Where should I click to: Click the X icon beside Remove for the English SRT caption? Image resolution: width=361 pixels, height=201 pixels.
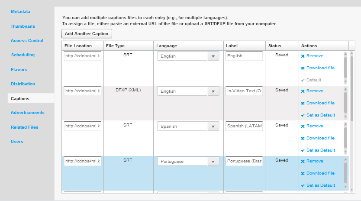[x=303, y=56]
